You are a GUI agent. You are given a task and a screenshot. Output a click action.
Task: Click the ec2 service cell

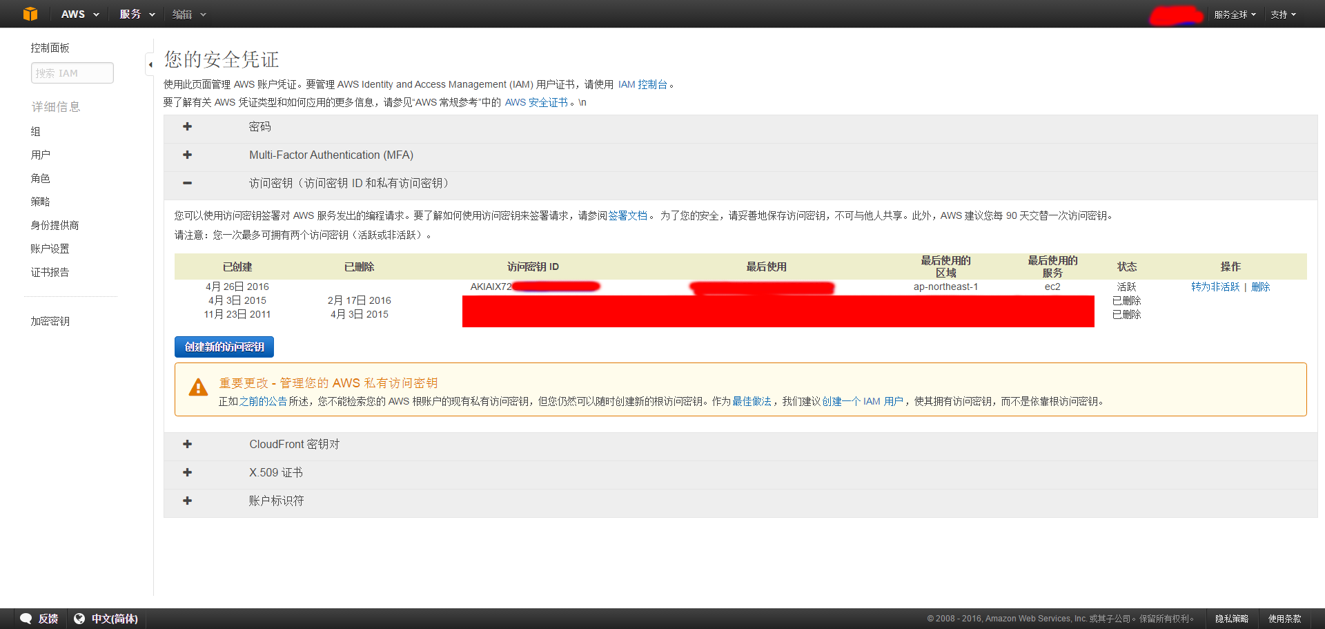1052,287
